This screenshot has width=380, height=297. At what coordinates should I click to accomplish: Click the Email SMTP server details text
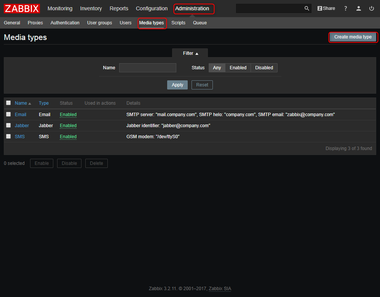point(230,115)
